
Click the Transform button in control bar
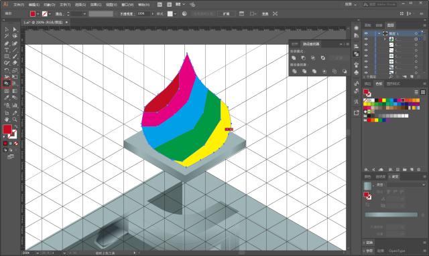coord(265,13)
